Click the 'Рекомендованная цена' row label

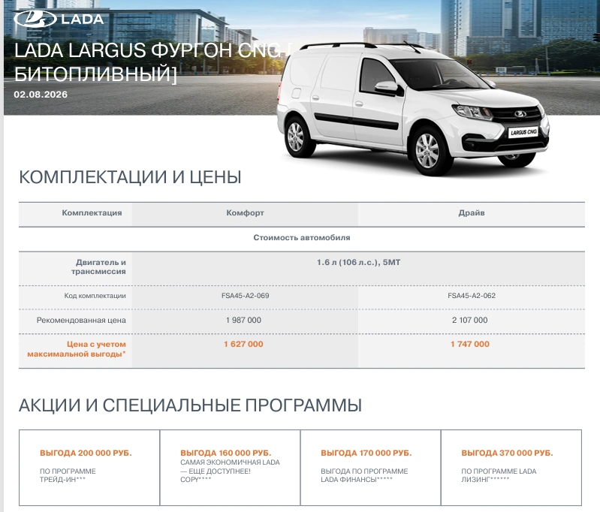coord(81,321)
